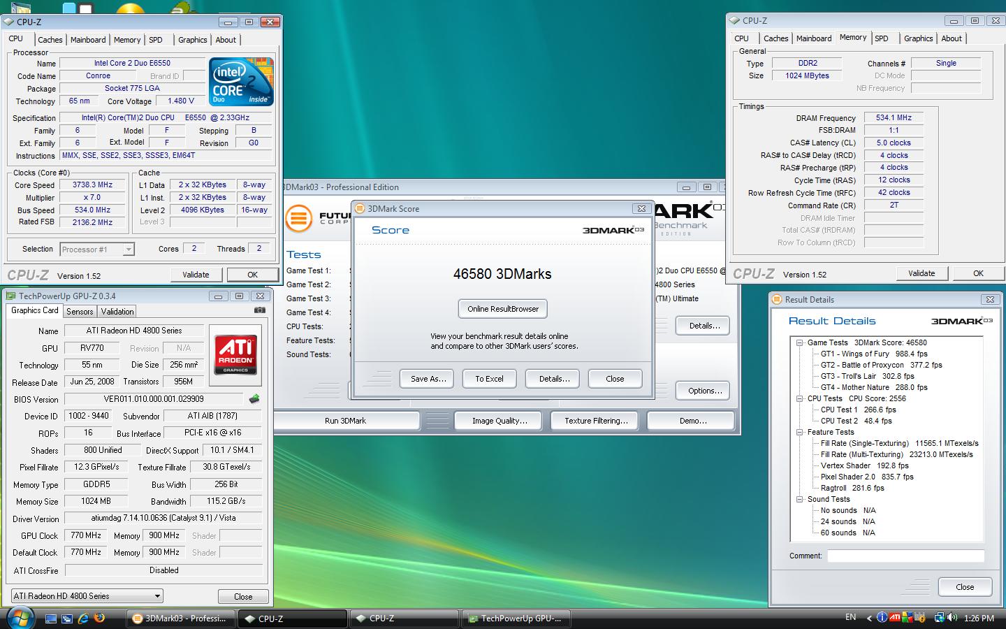Image resolution: width=1006 pixels, height=629 pixels.
Task: Click Core Speed value 3738.3 MHz
Action: click(x=93, y=185)
